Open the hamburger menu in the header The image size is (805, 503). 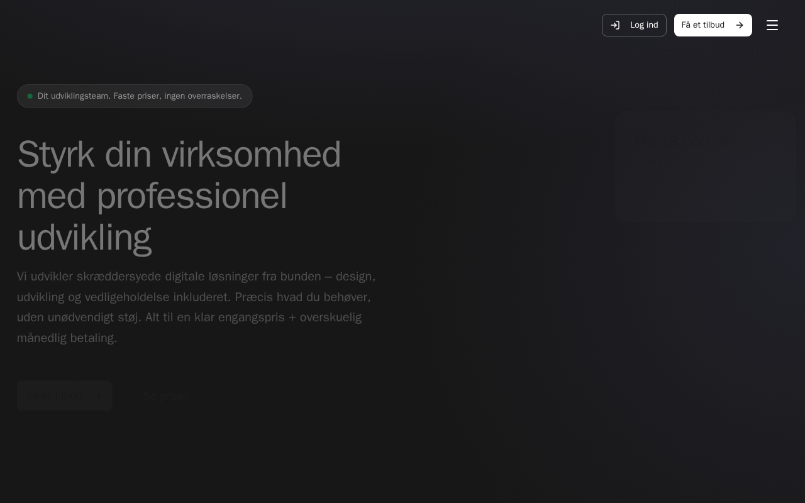[772, 25]
